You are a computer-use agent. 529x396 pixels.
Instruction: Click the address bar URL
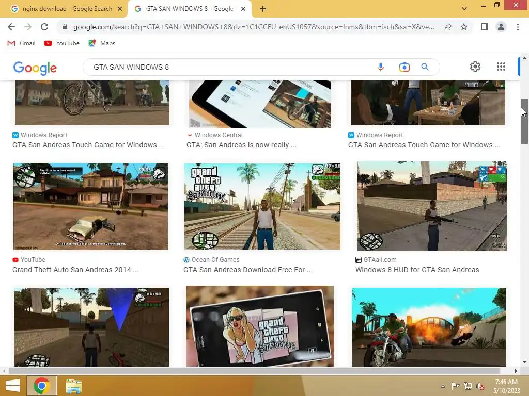(253, 27)
